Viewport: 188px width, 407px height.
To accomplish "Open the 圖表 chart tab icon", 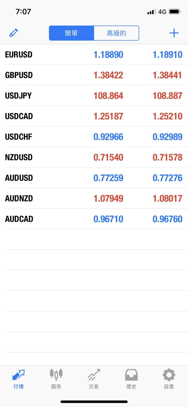I will pos(56,374).
